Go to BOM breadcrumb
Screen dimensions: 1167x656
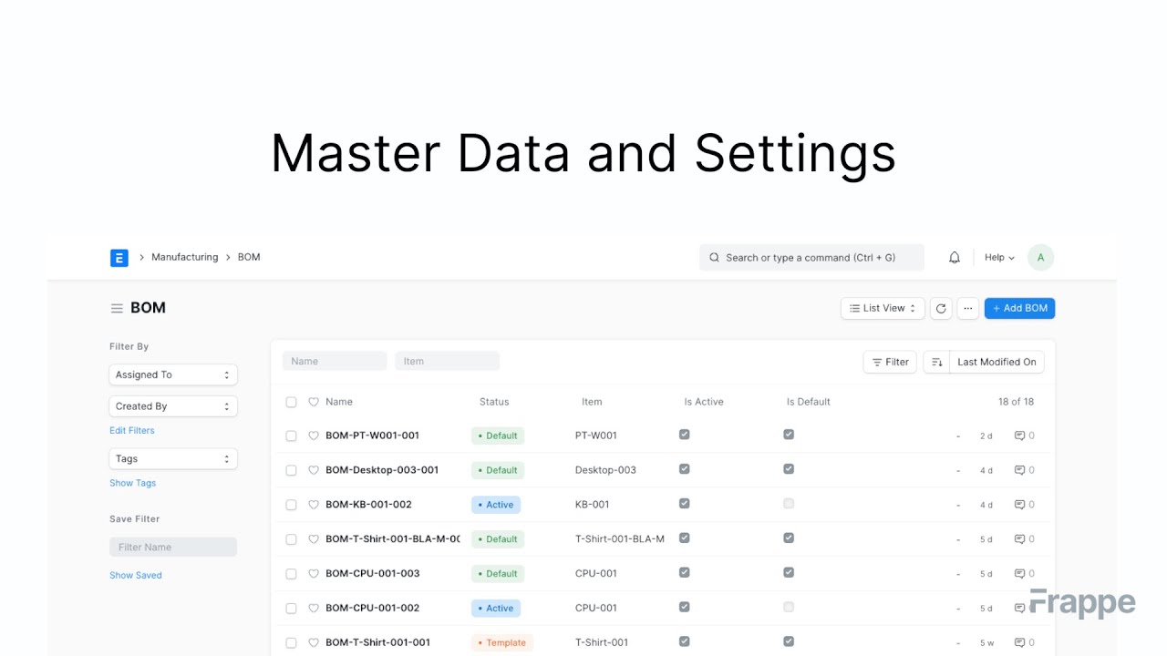tap(249, 258)
